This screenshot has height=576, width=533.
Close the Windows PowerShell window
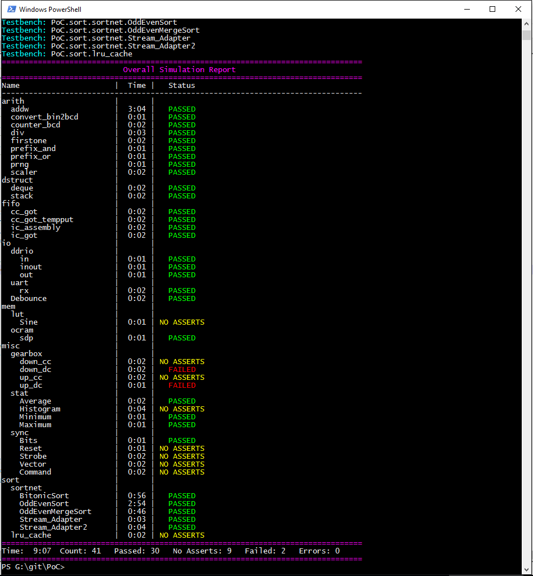coord(518,9)
